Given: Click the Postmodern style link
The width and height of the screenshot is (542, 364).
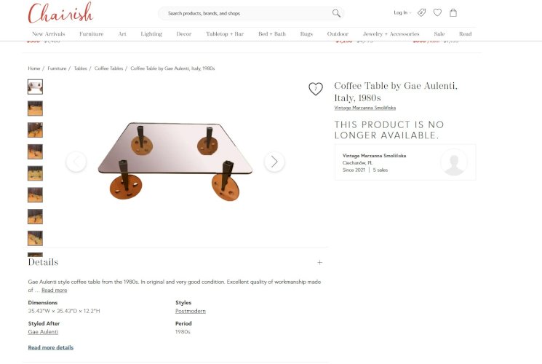Looking at the screenshot, I should 191,311.
